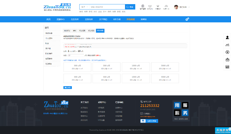
Task: Click the user avatar picture in the header
Action: (x=176, y=7)
